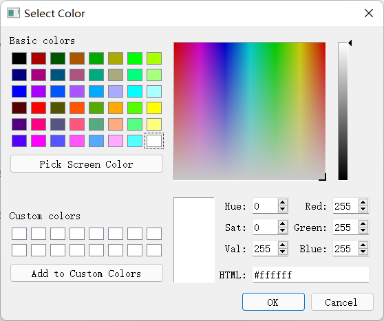Add current color to Custom Colors
The image size is (384, 321).
click(x=87, y=274)
